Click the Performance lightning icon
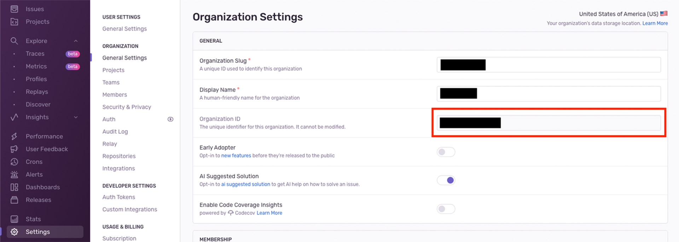 (x=14, y=136)
